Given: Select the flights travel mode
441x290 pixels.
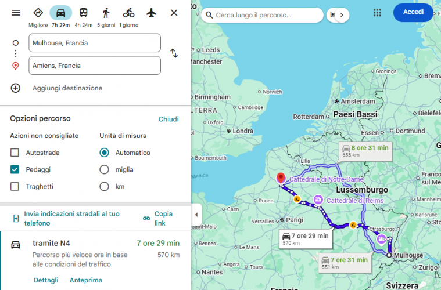Looking at the screenshot, I should pos(151,13).
